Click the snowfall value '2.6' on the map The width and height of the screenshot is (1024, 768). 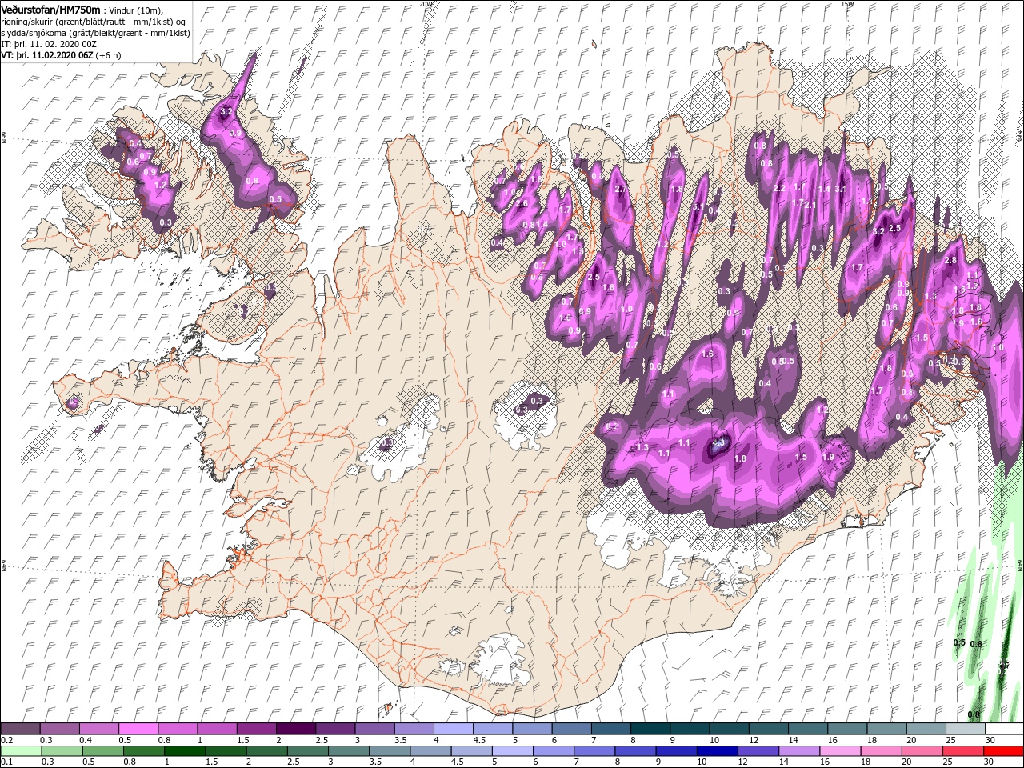click(522, 203)
